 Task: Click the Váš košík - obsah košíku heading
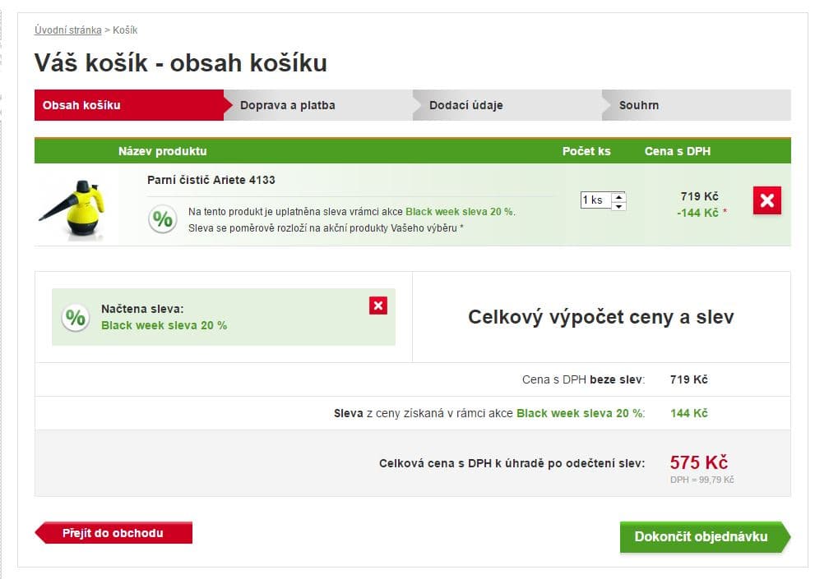[x=181, y=63]
